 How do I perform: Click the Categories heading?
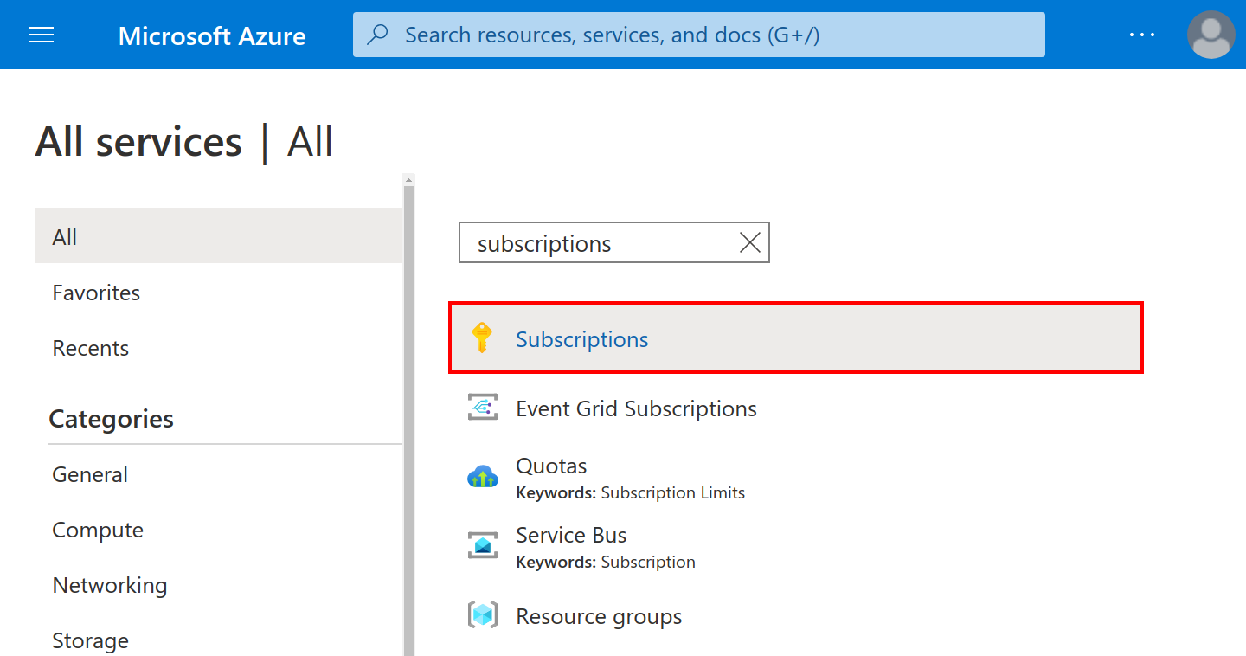[111, 419]
